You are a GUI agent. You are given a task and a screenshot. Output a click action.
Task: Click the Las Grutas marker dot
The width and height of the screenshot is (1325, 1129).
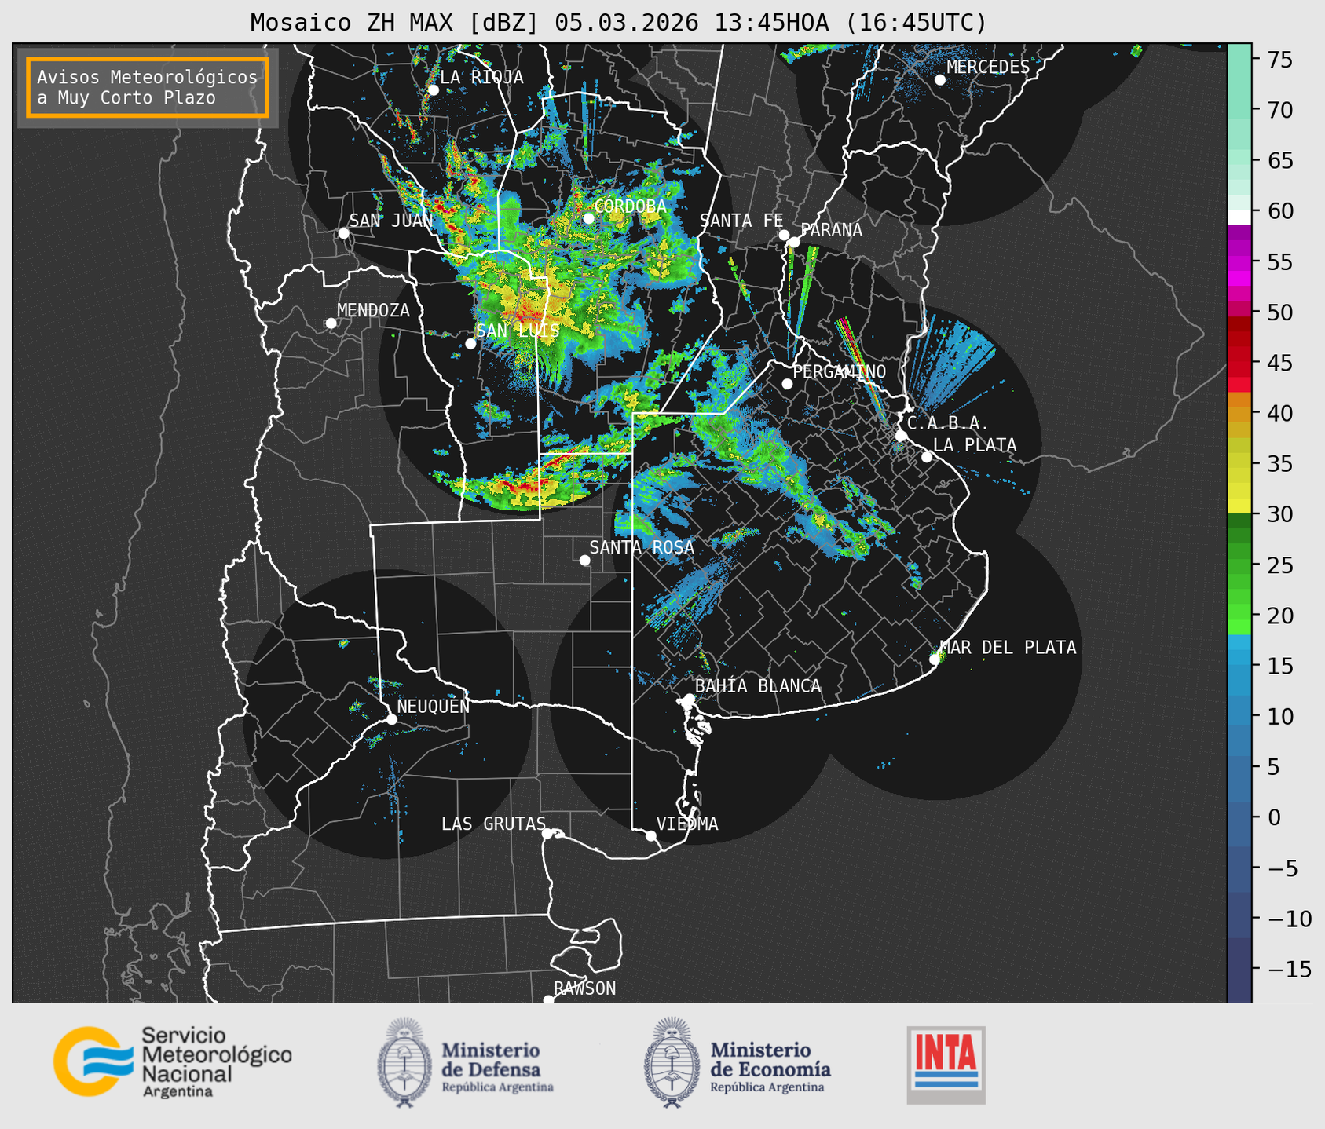(547, 833)
